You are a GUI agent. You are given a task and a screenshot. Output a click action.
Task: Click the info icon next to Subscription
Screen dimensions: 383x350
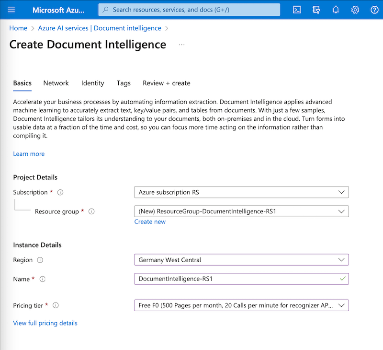60,192
